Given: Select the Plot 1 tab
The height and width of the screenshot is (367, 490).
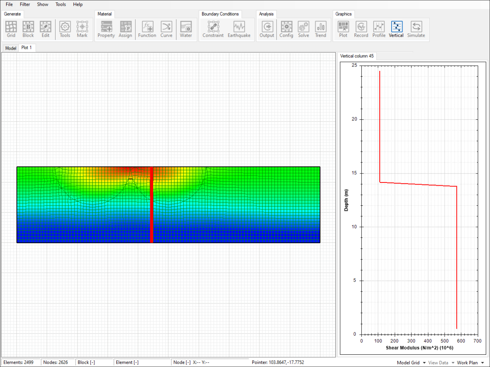Looking at the screenshot, I should [x=27, y=48].
